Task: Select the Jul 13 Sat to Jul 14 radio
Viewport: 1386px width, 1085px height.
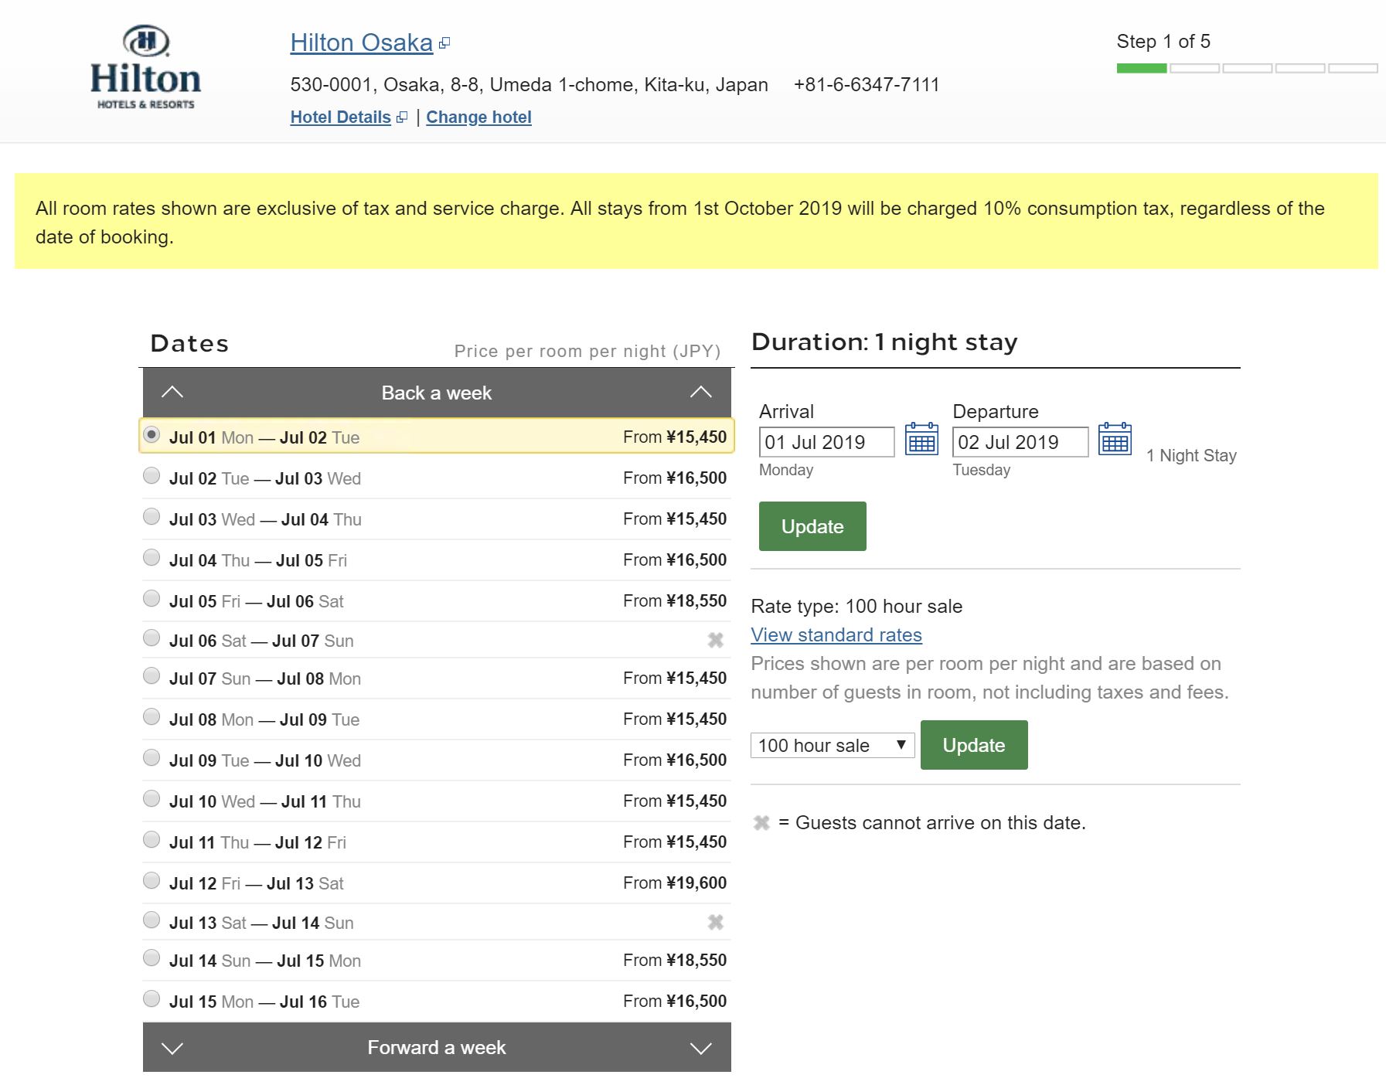Action: [x=152, y=920]
